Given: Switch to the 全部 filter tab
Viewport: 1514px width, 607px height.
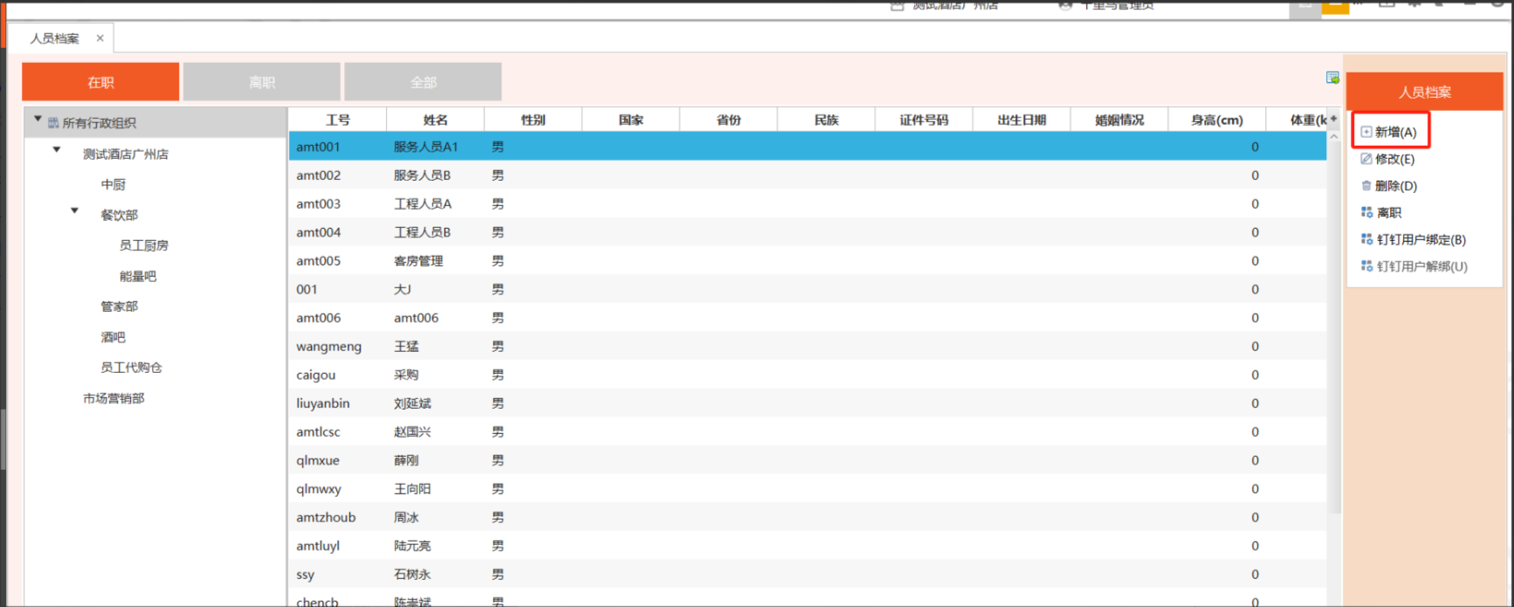Looking at the screenshot, I should click(x=423, y=82).
